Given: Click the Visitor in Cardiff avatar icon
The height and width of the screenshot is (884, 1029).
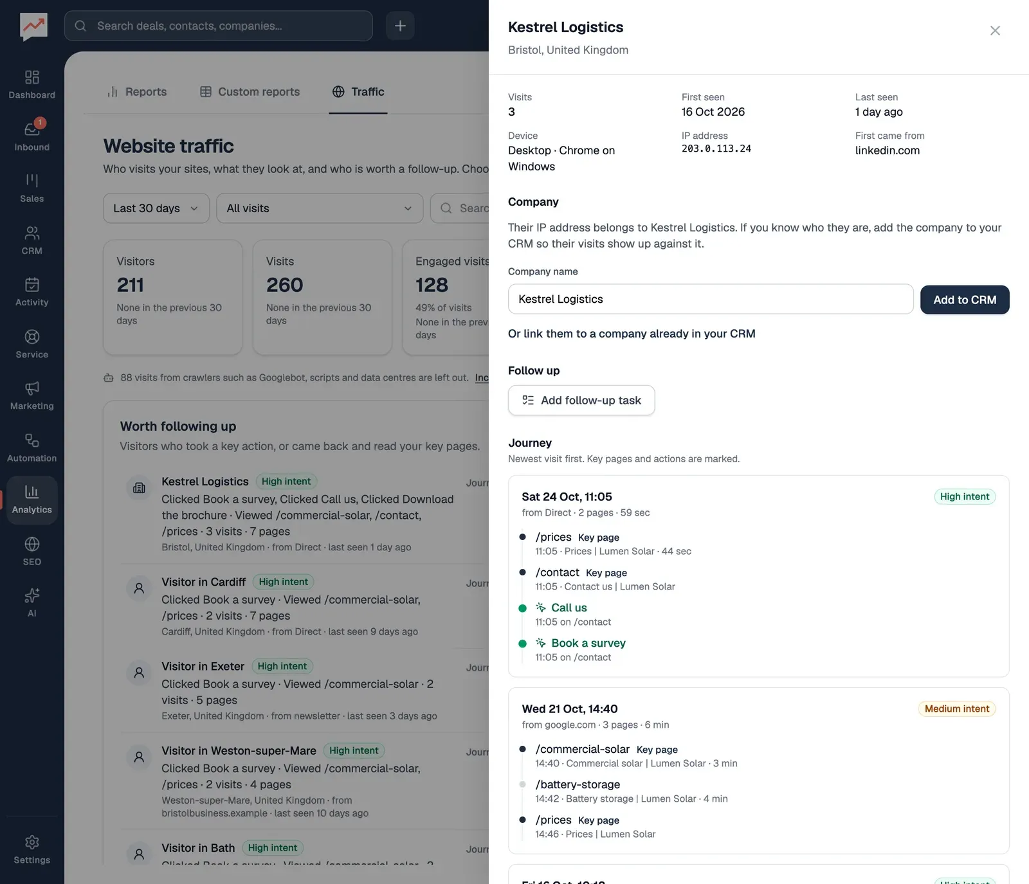Looking at the screenshot, I should (139, 588).
